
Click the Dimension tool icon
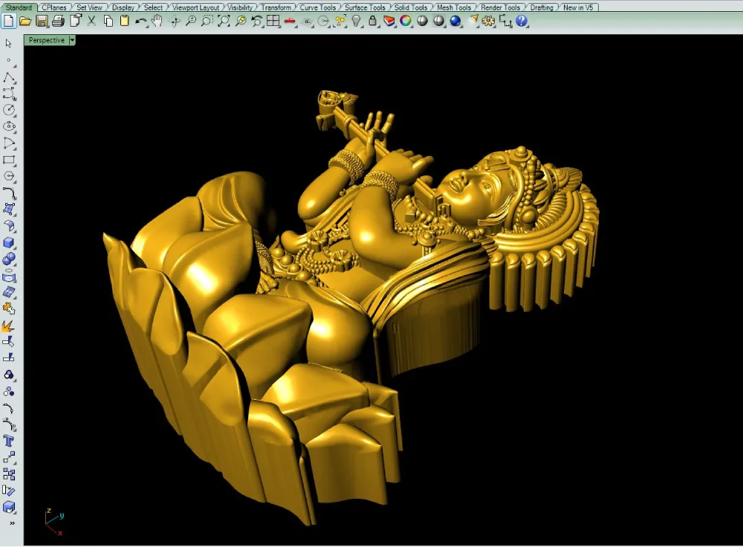pos(505,22)
